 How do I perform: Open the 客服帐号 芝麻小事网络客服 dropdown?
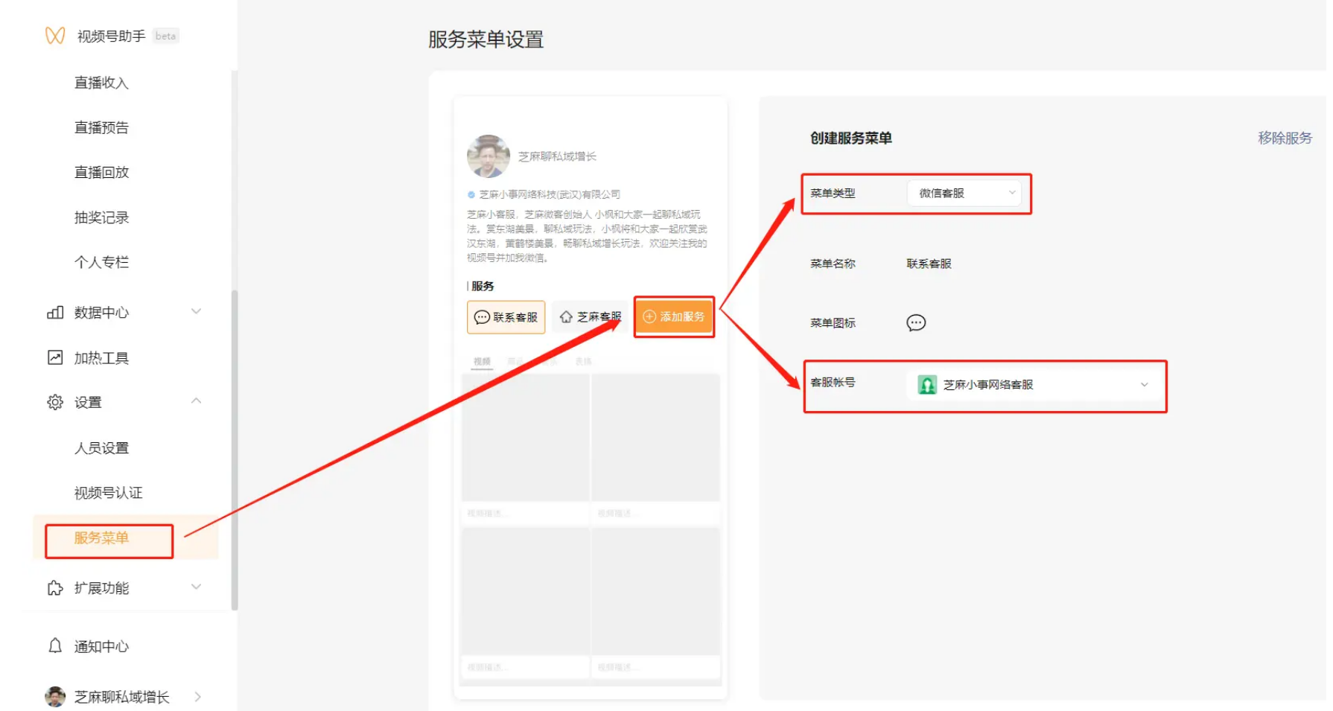(1034, 385)
